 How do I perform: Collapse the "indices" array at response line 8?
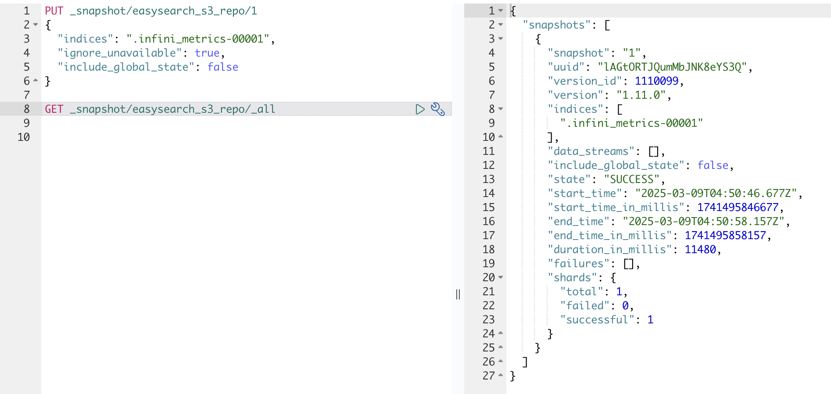coord(501,109)
